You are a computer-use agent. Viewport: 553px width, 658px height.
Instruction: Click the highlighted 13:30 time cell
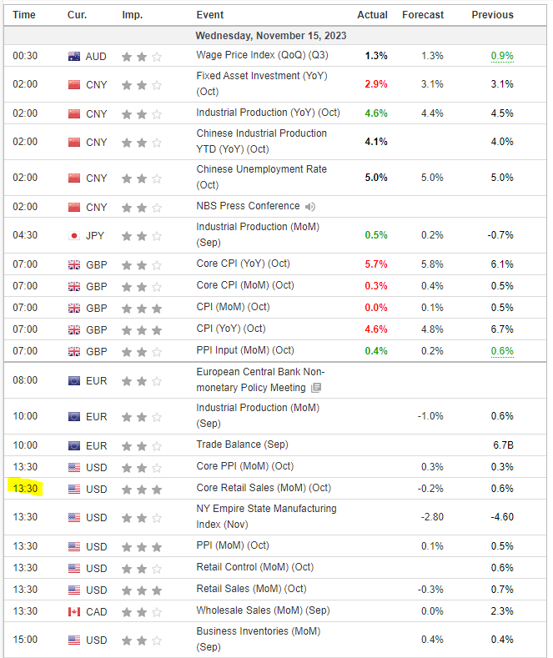[x=25, y=489]
